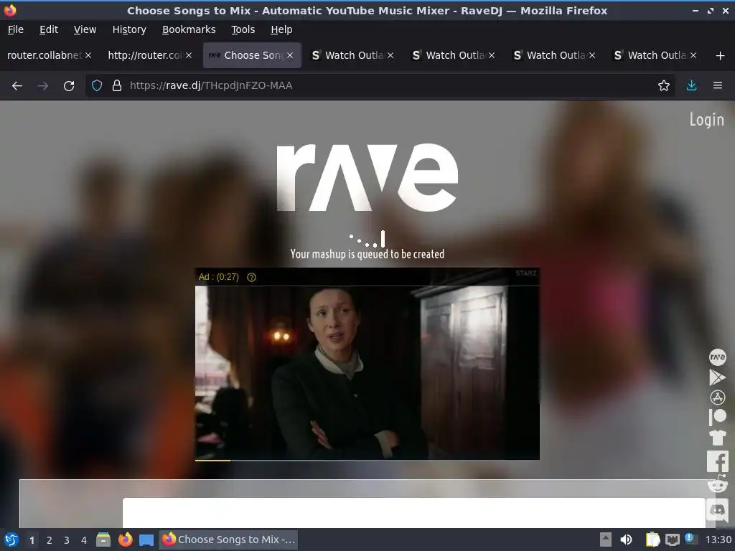735x551 pixels.
Task: Click the ad info question mark icon
Action: pos(251,278)
